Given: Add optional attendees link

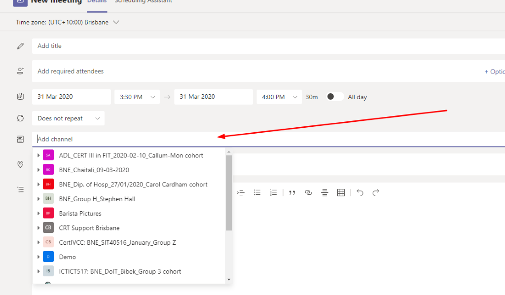Looking at the screenshot, I should click(495, 72).
